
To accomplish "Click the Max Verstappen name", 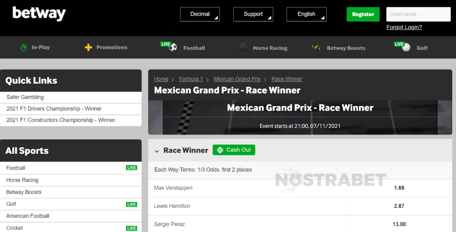I will [x=173, y=188].
